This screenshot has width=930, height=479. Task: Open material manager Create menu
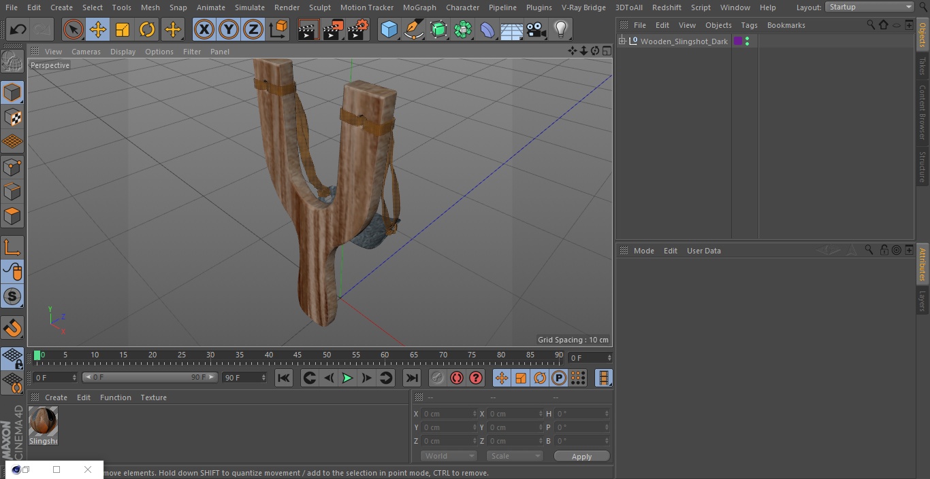[56, 397]
